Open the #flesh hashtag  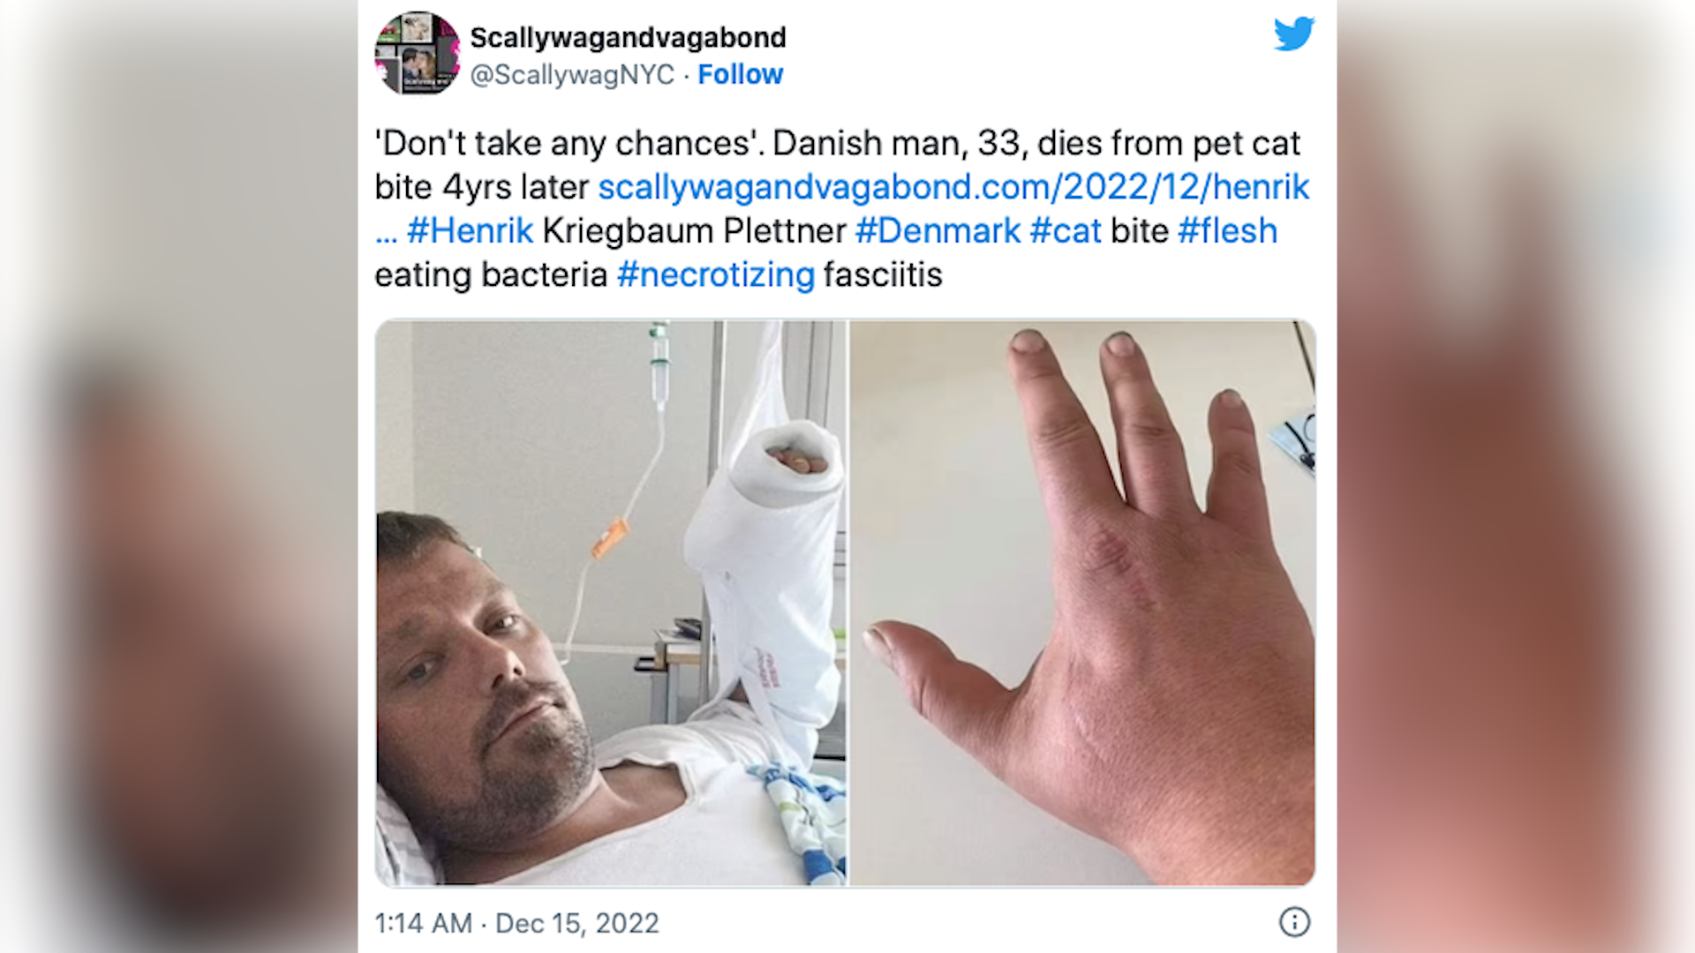tap(1227, 231)
